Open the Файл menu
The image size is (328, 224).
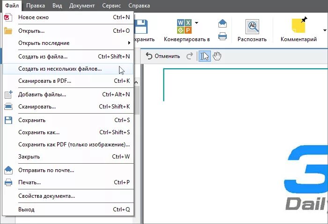(x=12, y=6)
